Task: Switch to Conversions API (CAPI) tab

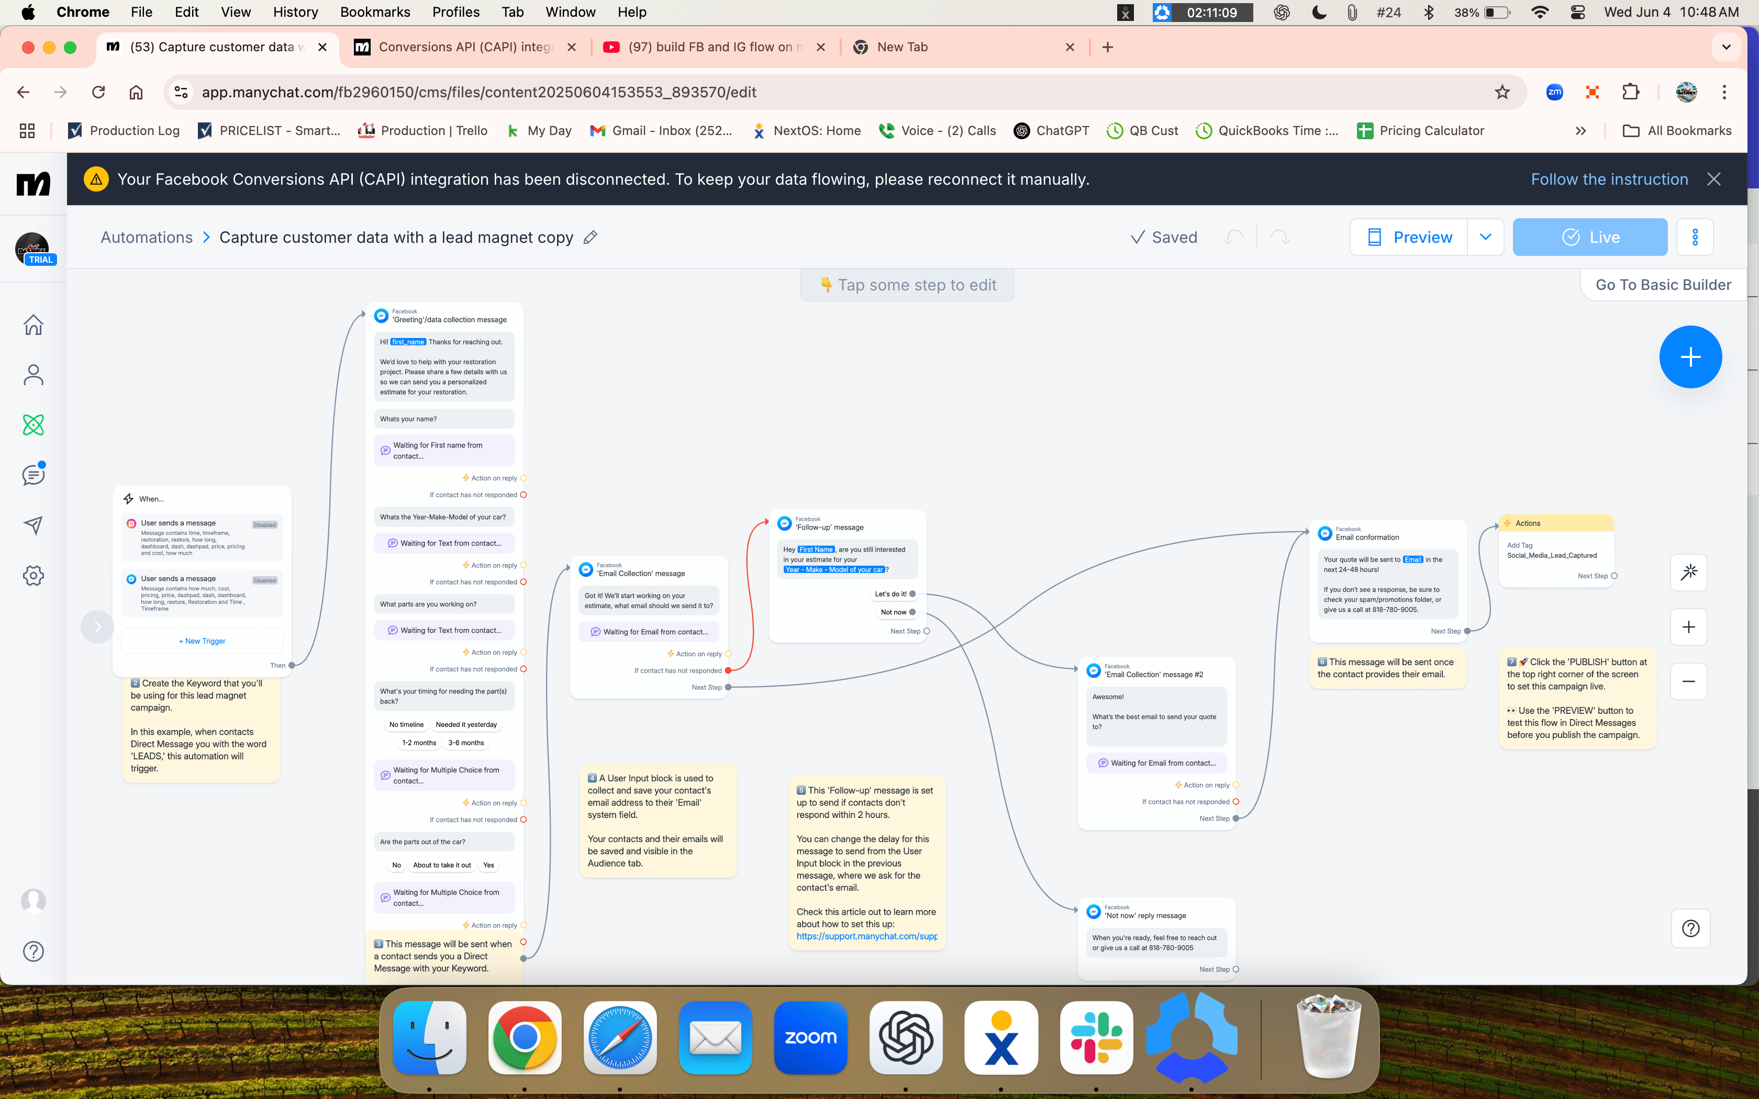Action: tap(465, 47)
